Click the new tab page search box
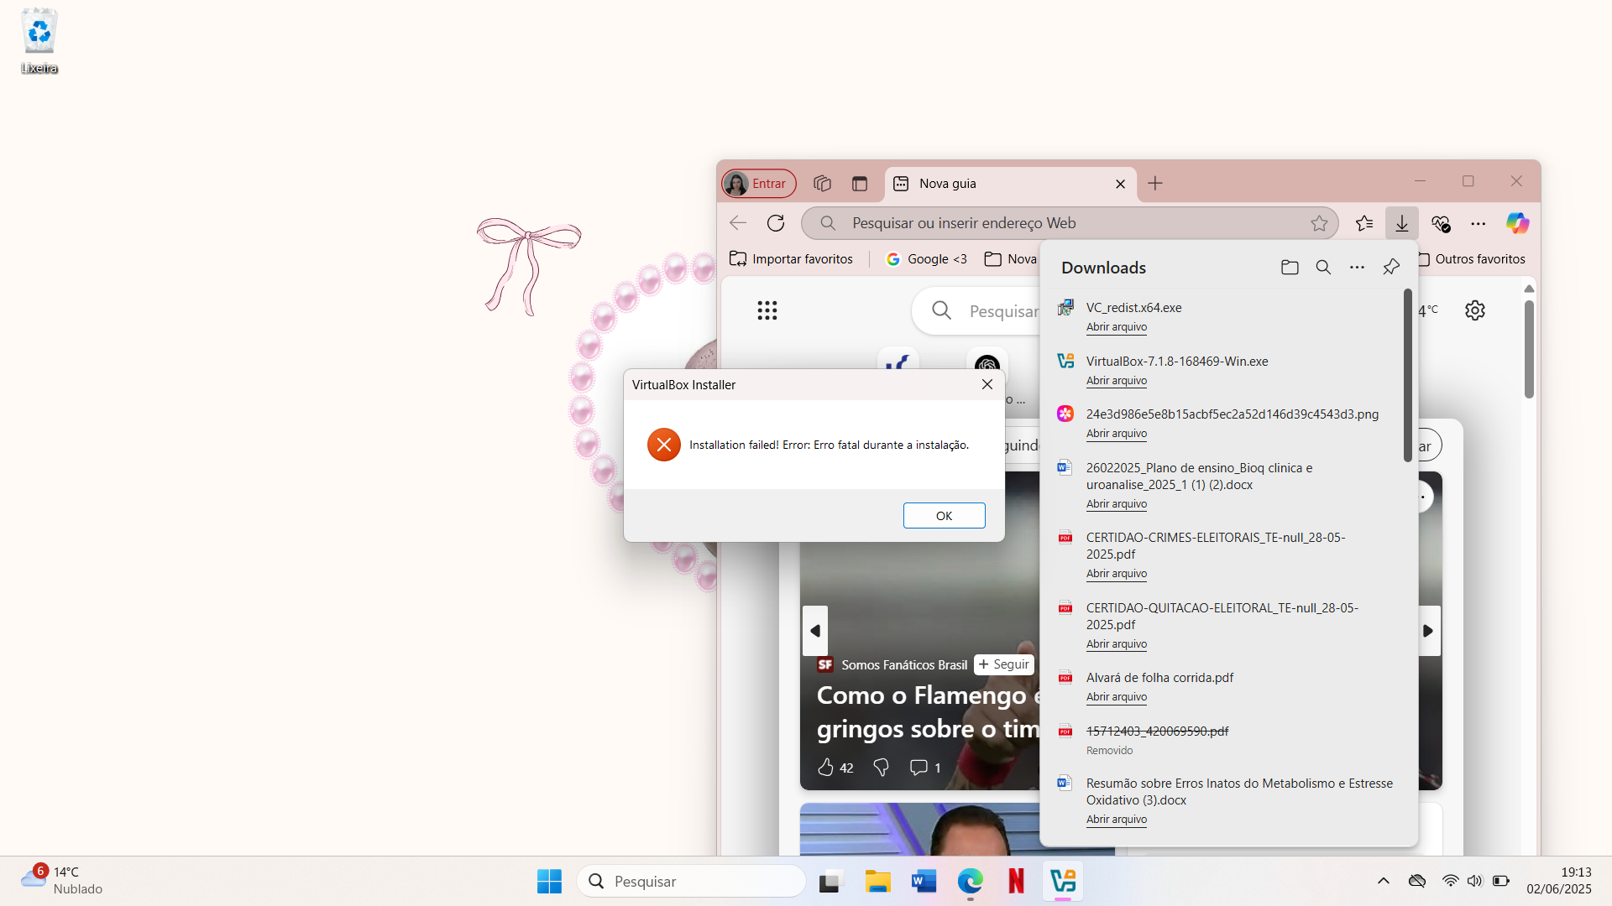Screen dimensions: 1612x906 point(977,311)
